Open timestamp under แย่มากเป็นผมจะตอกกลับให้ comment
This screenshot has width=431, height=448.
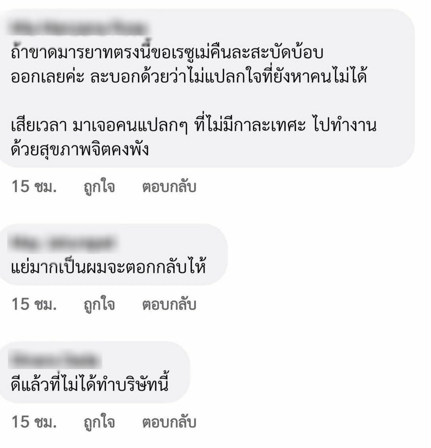coord(34,304)
